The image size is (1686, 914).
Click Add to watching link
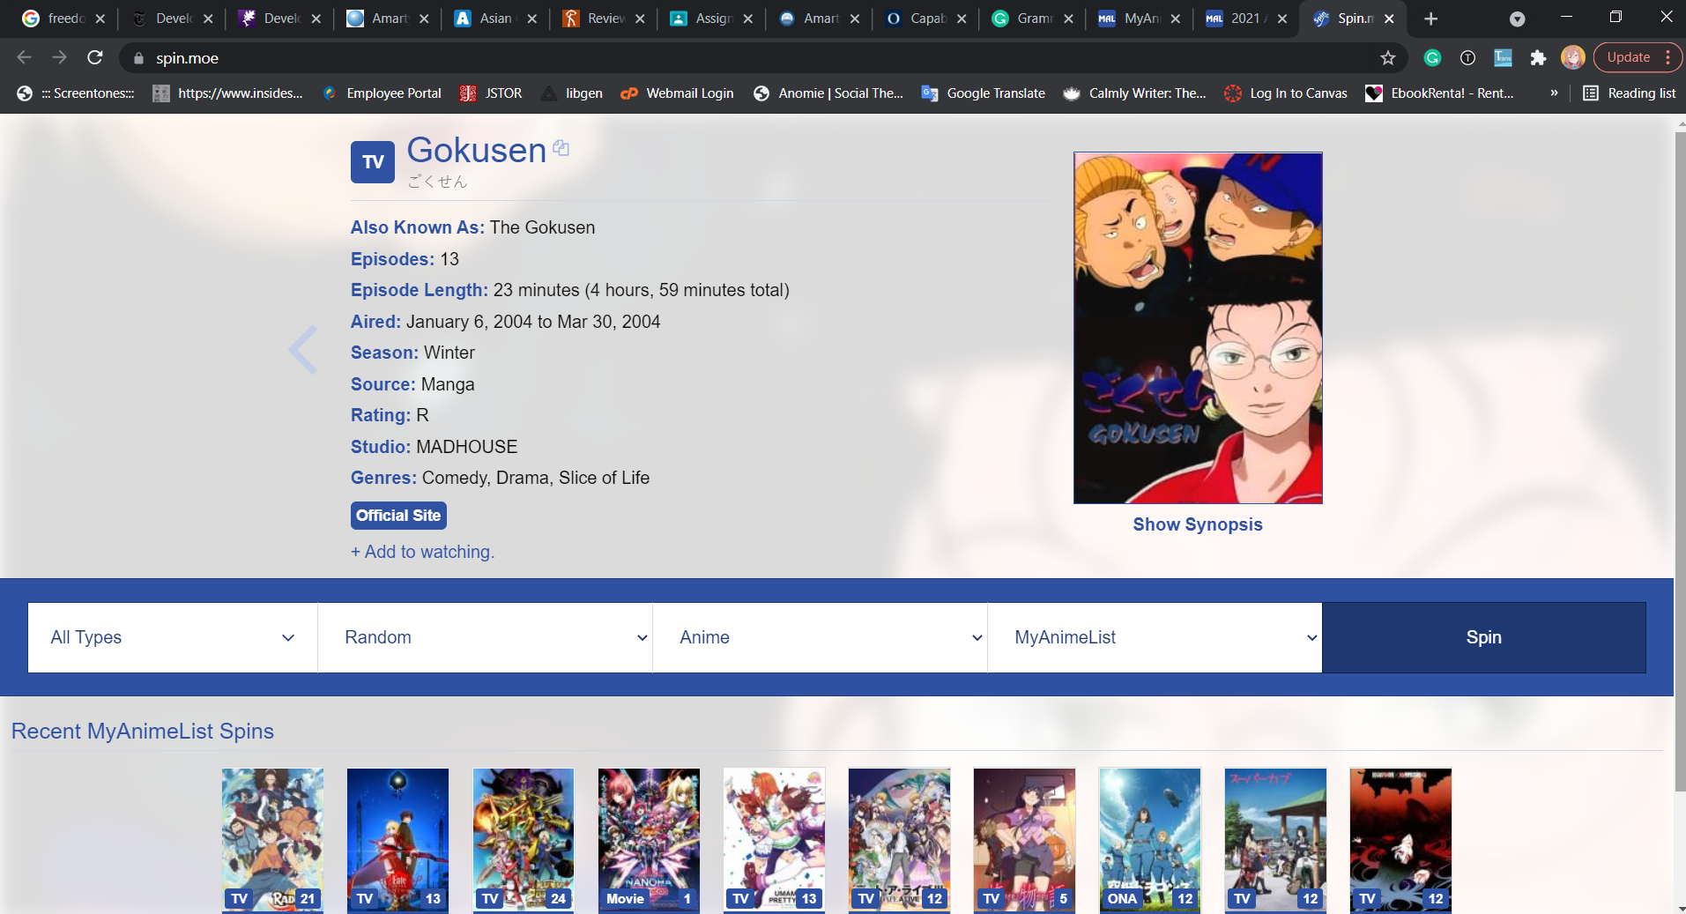[x=423, y=552]
